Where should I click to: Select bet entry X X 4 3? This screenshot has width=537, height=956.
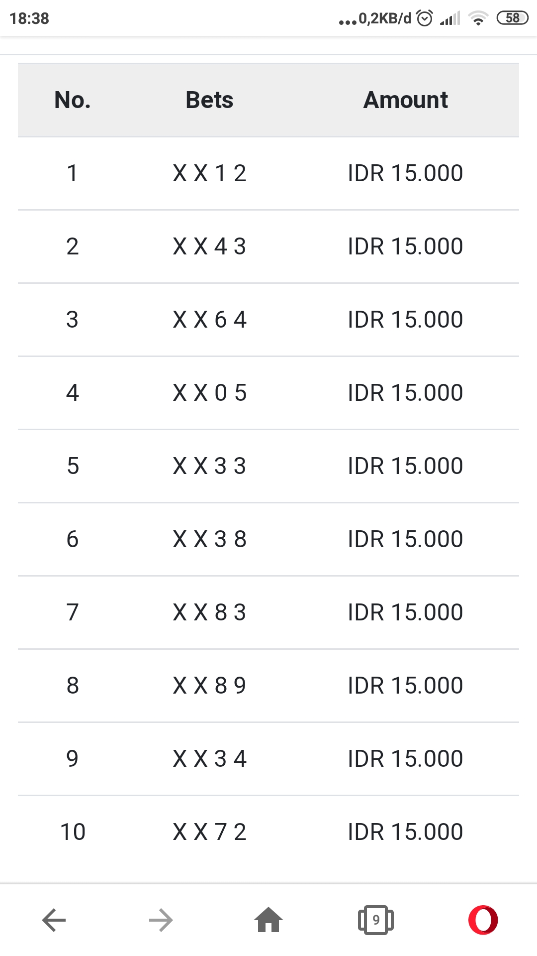tap(209, 246)
